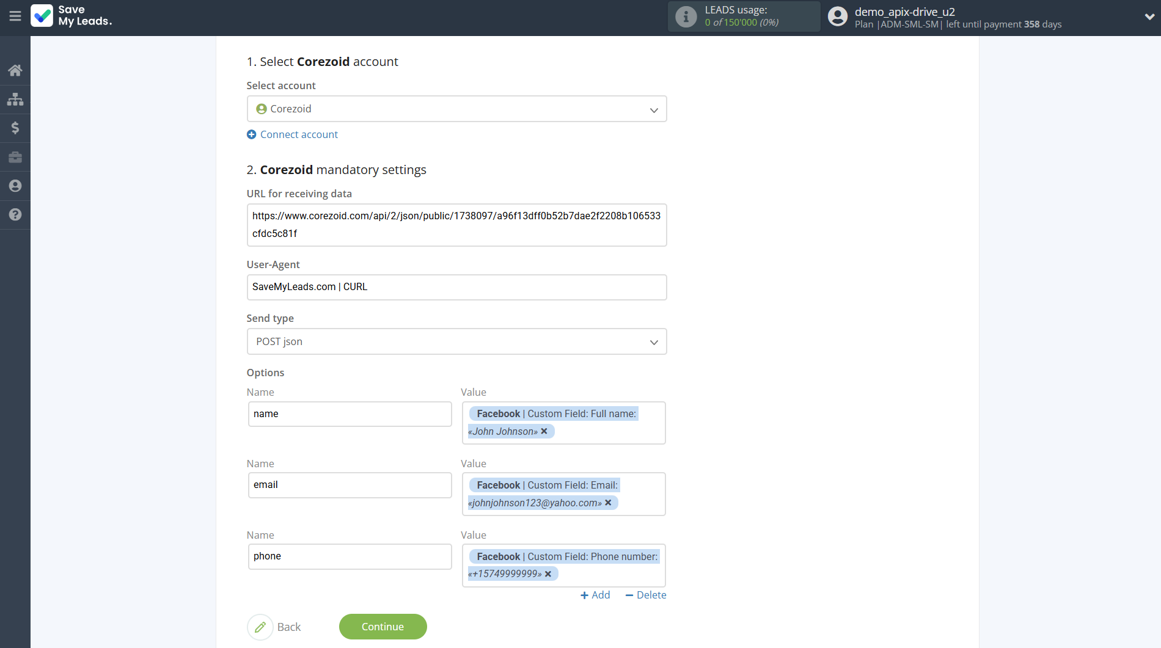The width and height of the screenshot is (1161, 648).
Task: Remove the Email custom field tag
Action: click(x=608, y=503)
